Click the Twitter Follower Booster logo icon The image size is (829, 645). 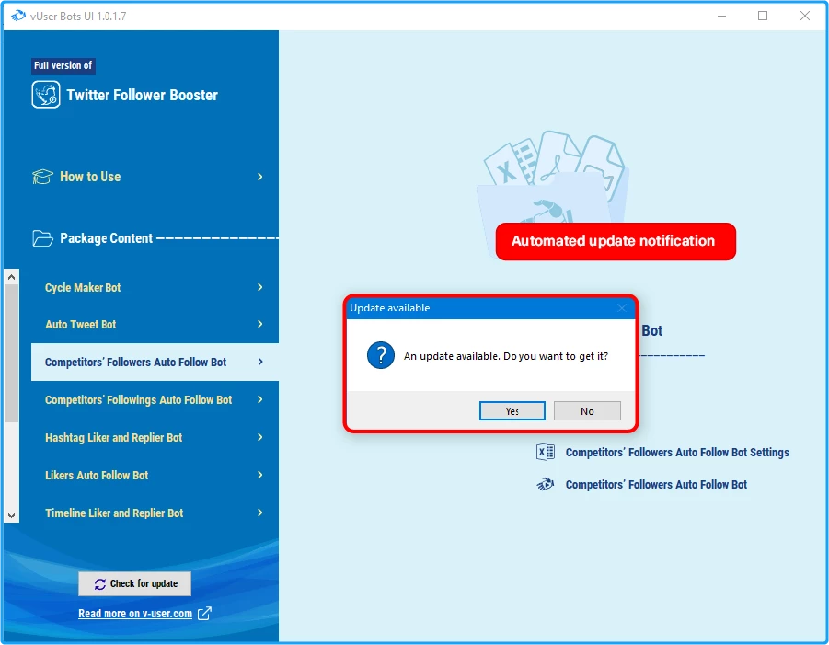(x=45, y=95)
